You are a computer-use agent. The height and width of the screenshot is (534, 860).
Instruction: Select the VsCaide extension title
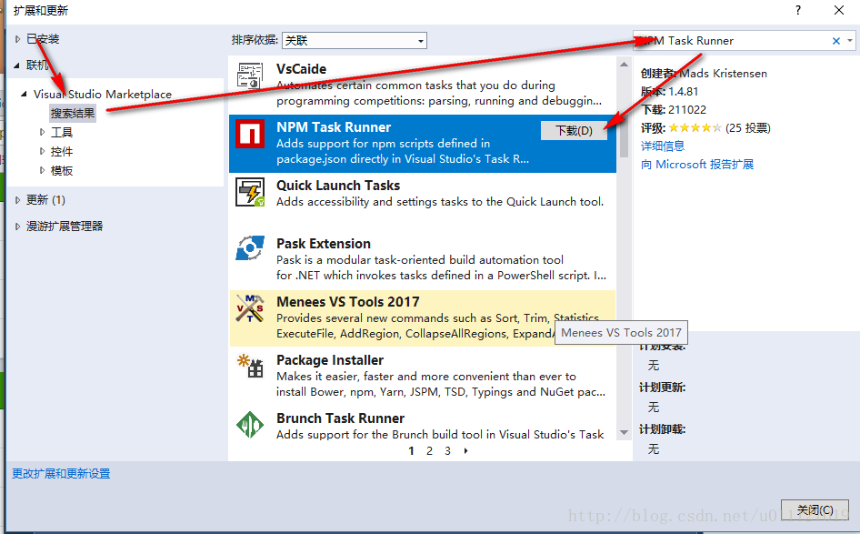click(301, 69)
